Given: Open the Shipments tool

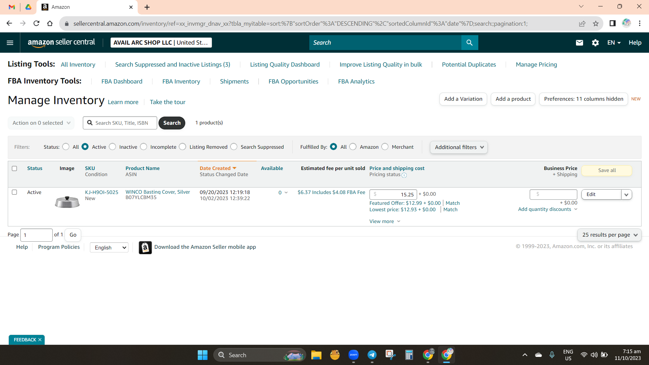Looking at the screenshot, I should tap(234, 81).
